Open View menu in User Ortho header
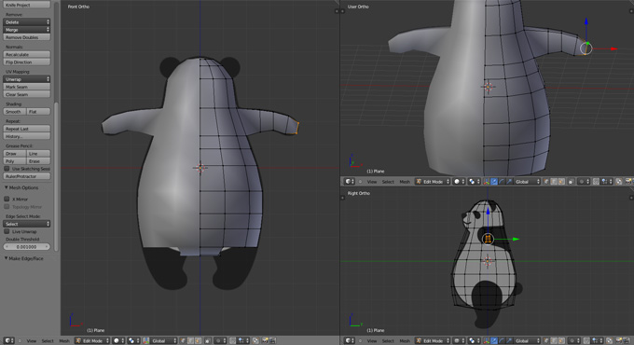This screenshot has height=345, width=634. point(371,182)
